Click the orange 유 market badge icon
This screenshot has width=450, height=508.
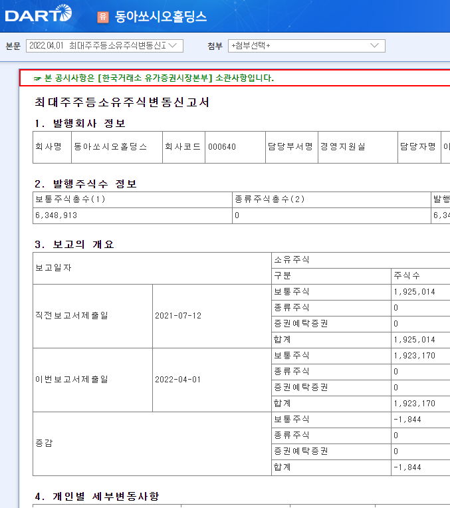[103, 17]
